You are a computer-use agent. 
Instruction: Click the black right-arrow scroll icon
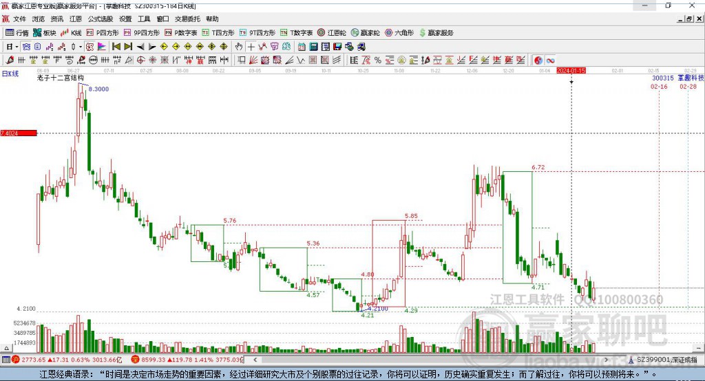(152, 47)
